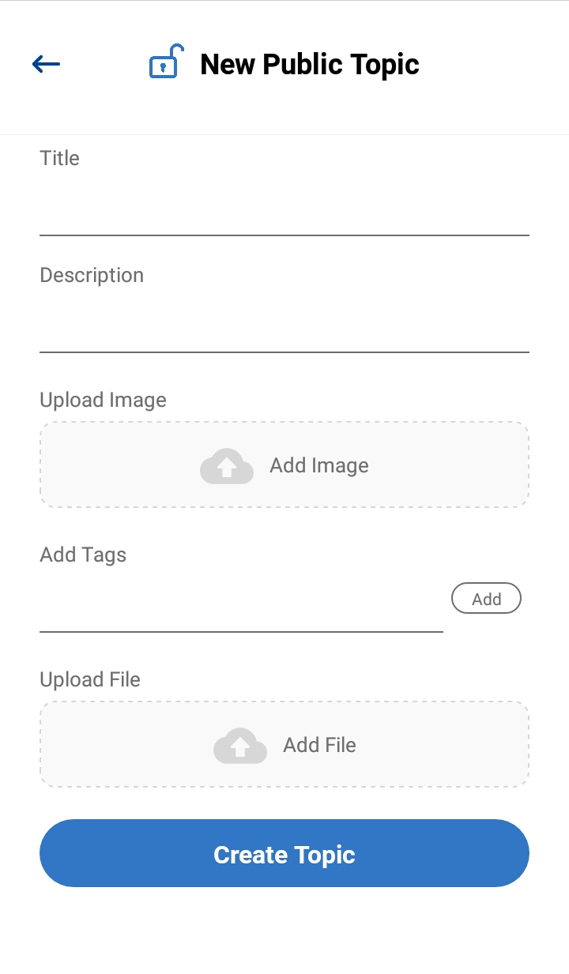Click the 'Add Image' text
569x974 pixels.
[319, 465]
